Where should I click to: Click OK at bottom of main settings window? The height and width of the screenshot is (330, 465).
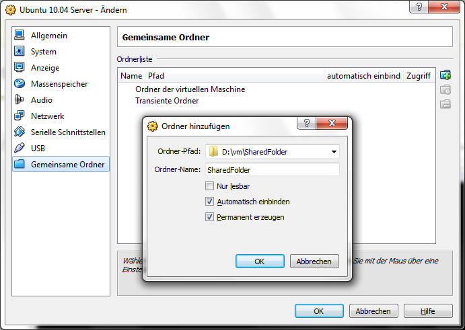[x=319, y=311]
